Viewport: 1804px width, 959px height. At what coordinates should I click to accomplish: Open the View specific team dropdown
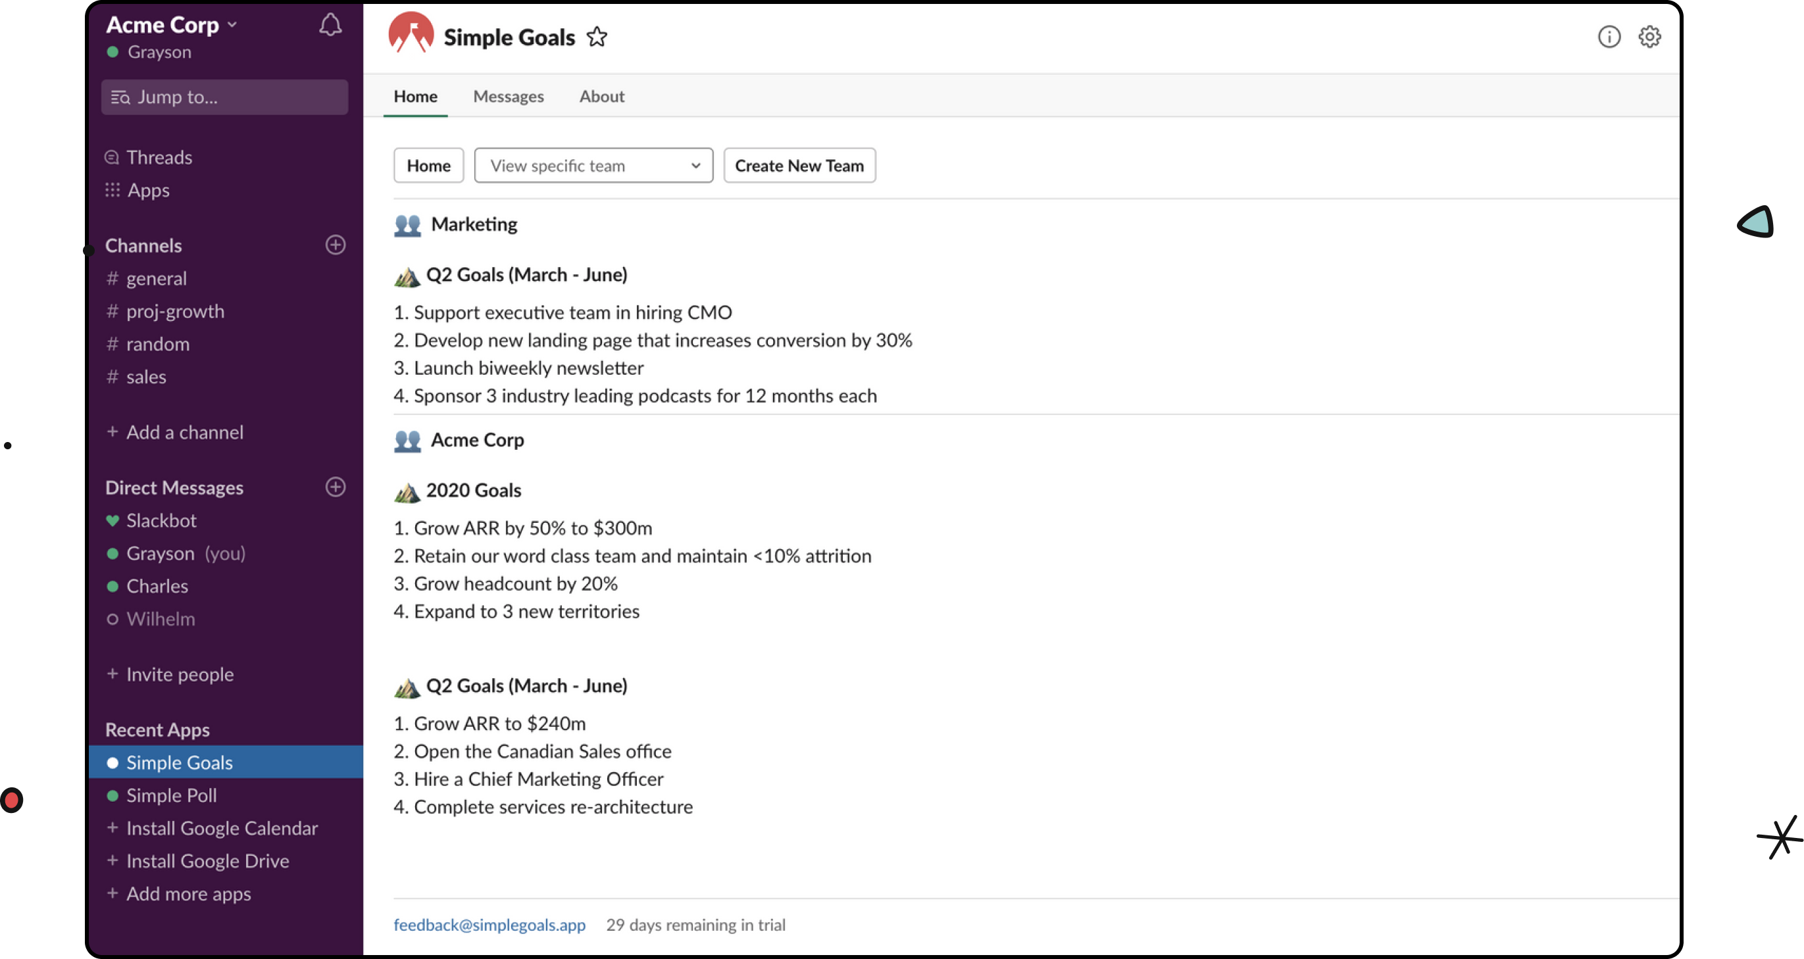click(593, 165)
